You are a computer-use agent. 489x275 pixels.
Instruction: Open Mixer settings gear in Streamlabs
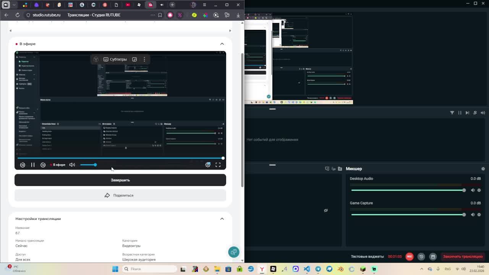pyautogui.click(x=483, y=168)
